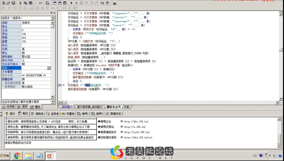284x161 pixels.
Task: Click the Start button on taskbar
Action: click(5, 156)
